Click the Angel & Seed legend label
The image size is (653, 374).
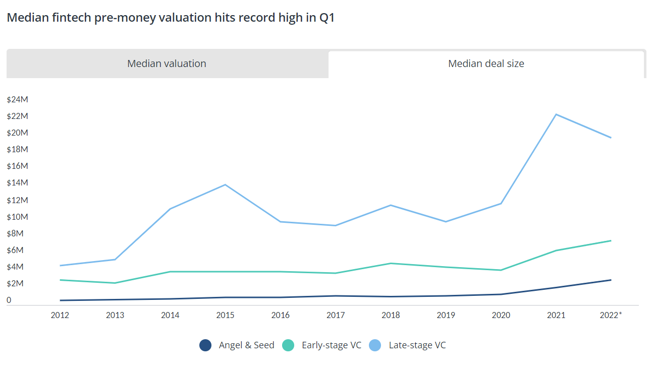tap(246, 345)
